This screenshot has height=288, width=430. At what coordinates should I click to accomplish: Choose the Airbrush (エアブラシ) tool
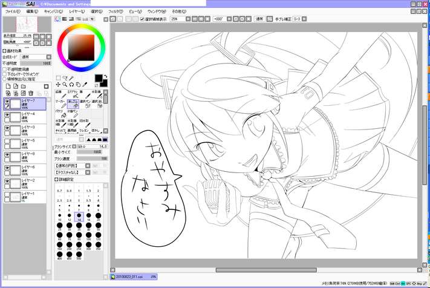pos(73,94)
